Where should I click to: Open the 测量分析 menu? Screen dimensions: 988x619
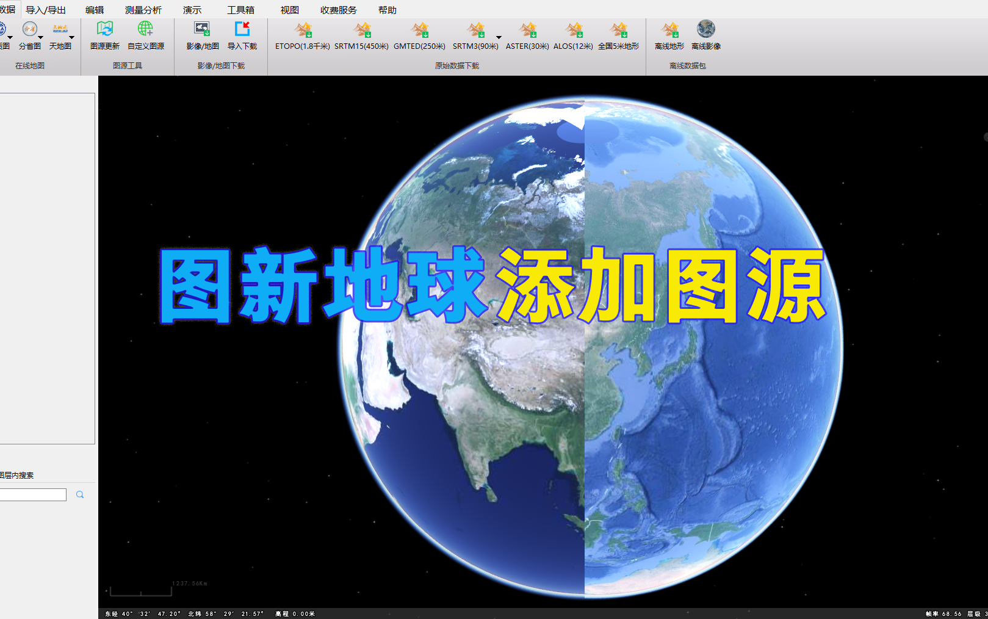pos(143,10)
